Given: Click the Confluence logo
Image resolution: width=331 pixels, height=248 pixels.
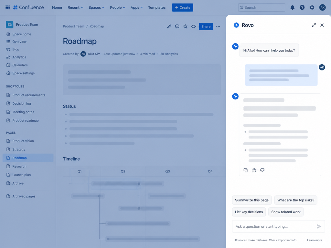Looking at the screenshot, I should point(28,7).
